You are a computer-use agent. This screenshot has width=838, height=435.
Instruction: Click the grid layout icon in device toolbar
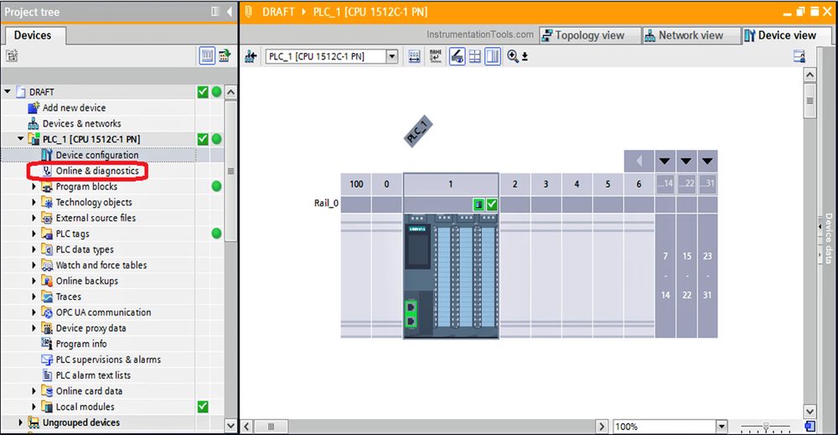(474, 57)
